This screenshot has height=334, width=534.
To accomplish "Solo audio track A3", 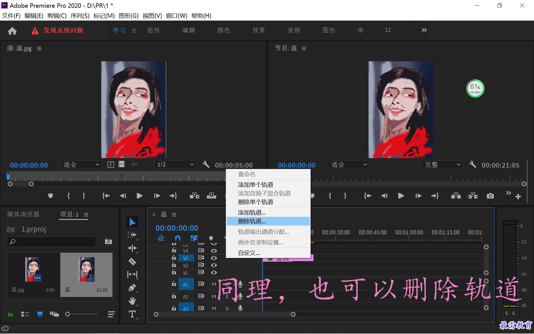I will pyautogui.click(x=227, y=308).
